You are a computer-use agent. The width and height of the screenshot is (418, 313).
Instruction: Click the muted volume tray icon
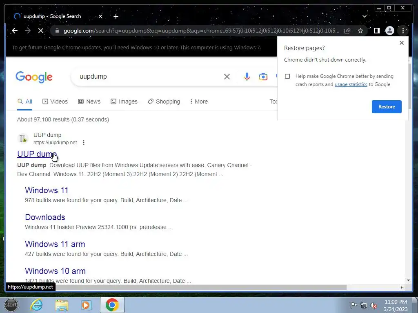(374, 305)
